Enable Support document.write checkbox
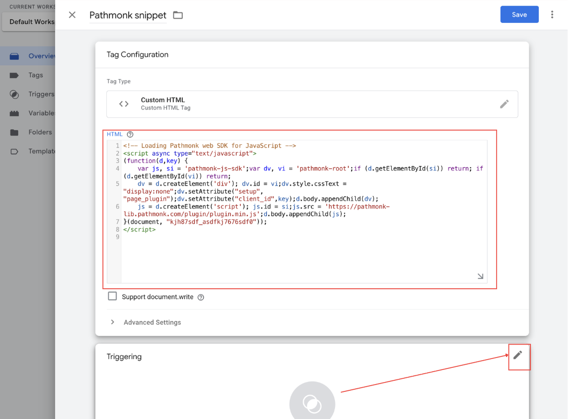The image size is (570, 419). coord(113,296)
